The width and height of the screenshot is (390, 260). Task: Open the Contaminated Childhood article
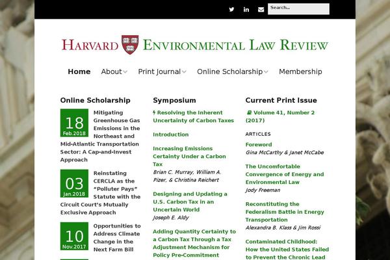(x=287, y=250)
